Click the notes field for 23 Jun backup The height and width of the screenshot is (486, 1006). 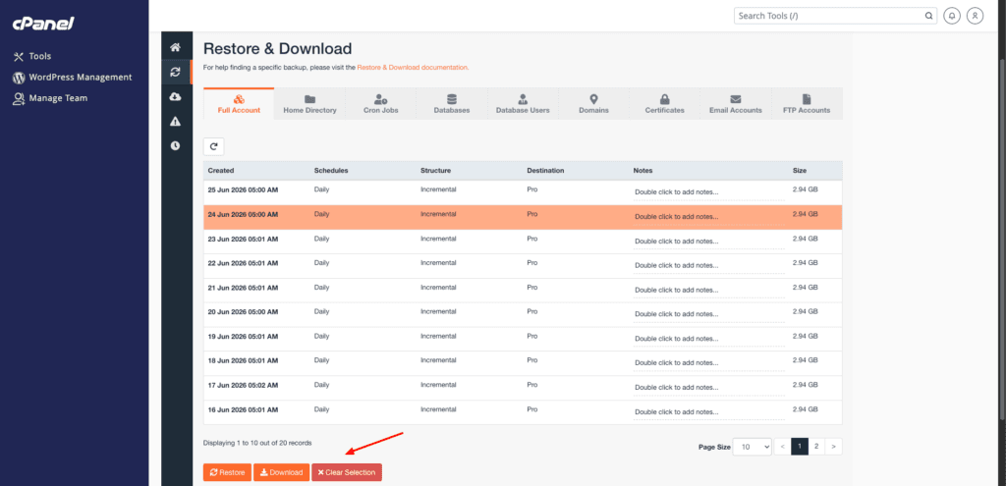tap(709, 242)
